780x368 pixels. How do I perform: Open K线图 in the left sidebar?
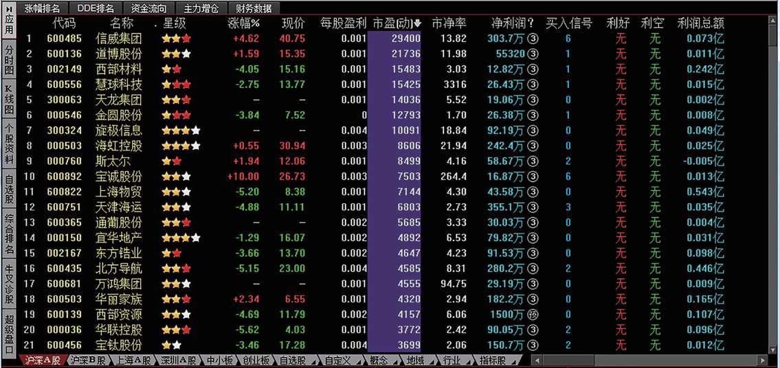pyautogui.click(x=9, y=100)
